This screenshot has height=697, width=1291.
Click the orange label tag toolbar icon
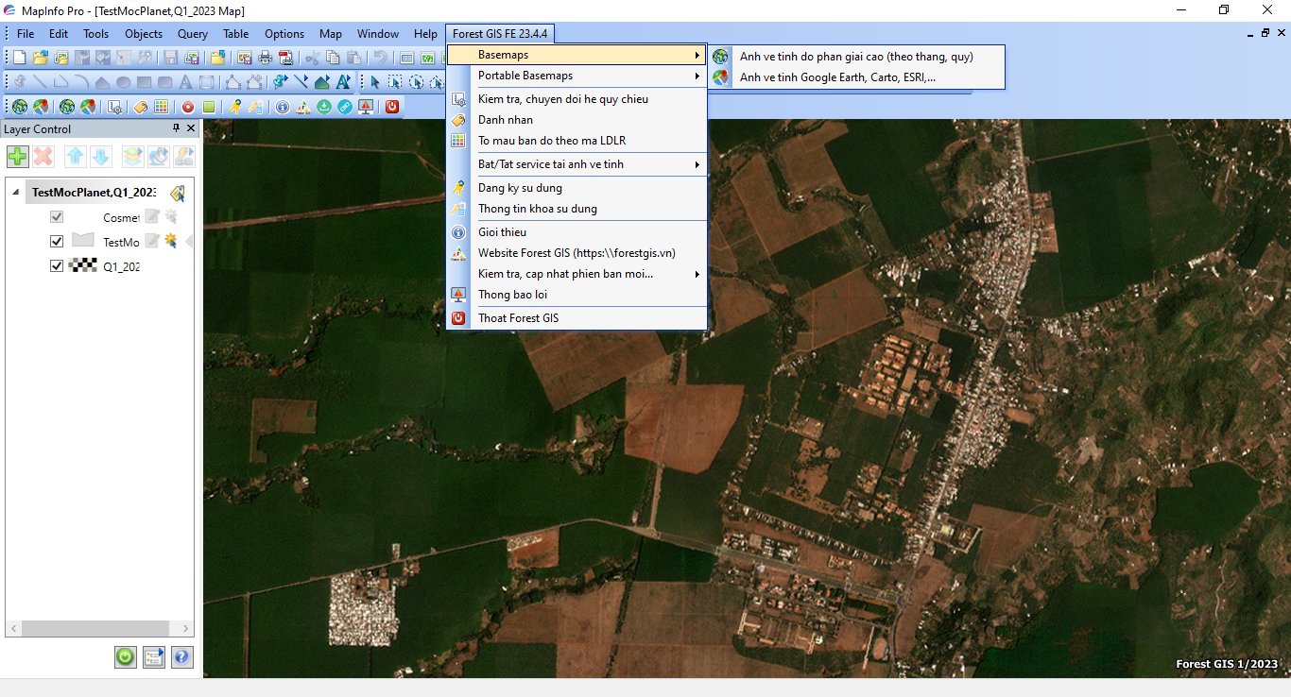(x=141, y=107)
